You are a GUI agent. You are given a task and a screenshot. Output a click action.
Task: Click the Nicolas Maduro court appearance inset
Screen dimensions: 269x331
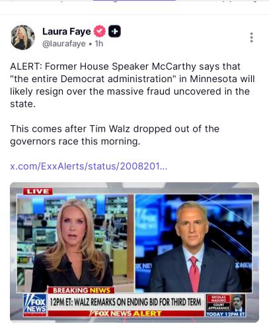(x=226, y=305)
